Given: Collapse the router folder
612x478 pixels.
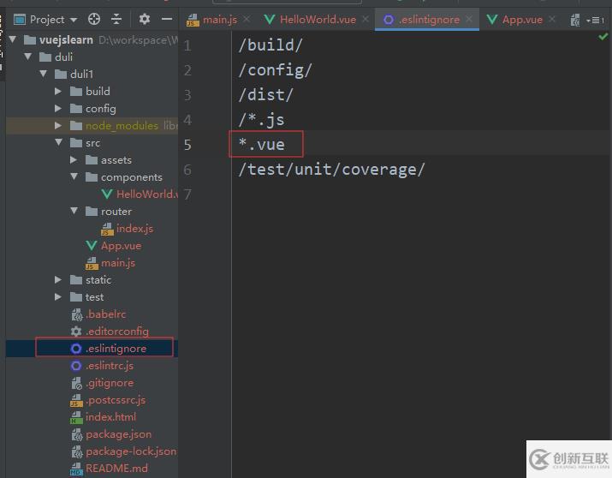Looking at the screenshot, I should click(x=74, y=212).
